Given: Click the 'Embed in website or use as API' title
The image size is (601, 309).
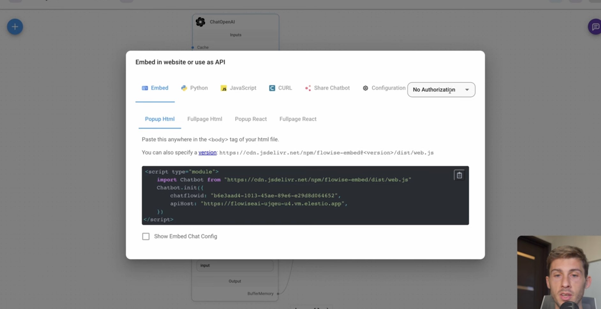Looking at the screenshot, I should (x=180, y=62).
